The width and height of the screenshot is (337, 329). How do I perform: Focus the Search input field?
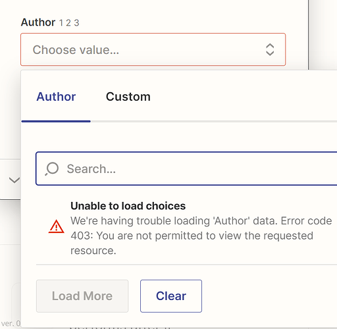186,168
